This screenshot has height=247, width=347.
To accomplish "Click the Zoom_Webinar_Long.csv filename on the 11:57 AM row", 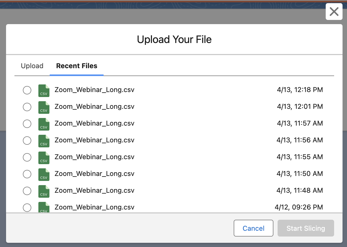I will tap(94, 123).
